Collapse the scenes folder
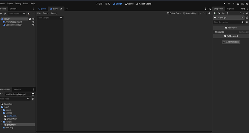The height and width of the screenshot is (133, 249). 1,113
